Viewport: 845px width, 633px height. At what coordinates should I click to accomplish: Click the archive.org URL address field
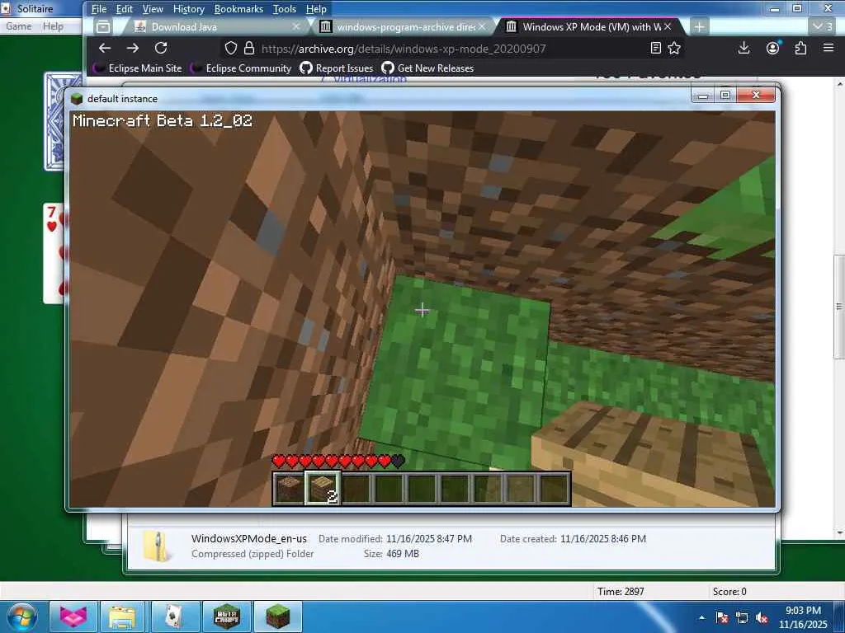point(403,49)
